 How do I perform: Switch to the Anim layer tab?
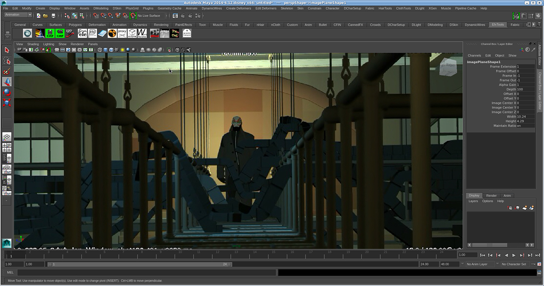[x=507, y=195]
